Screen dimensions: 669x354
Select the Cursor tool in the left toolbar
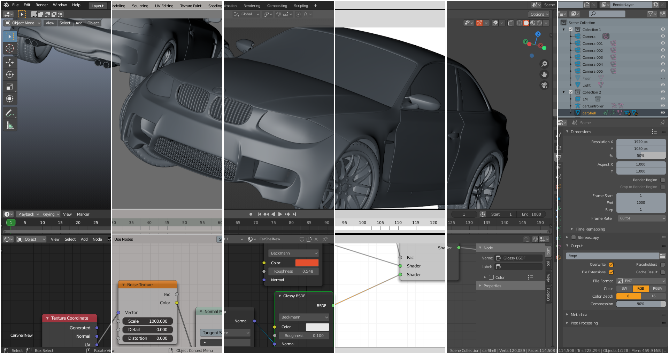(x=10, y=48)
